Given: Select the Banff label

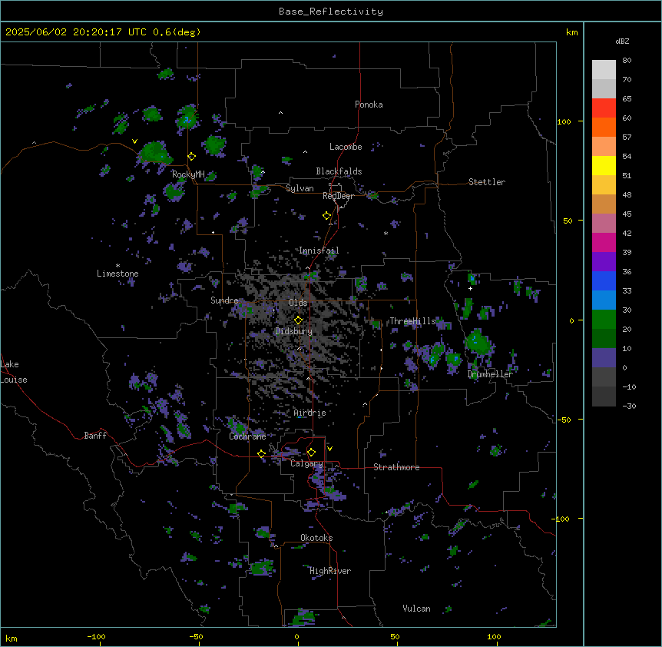Looking at the screenshot, I should pyautogui.click(x=95, y=436).
